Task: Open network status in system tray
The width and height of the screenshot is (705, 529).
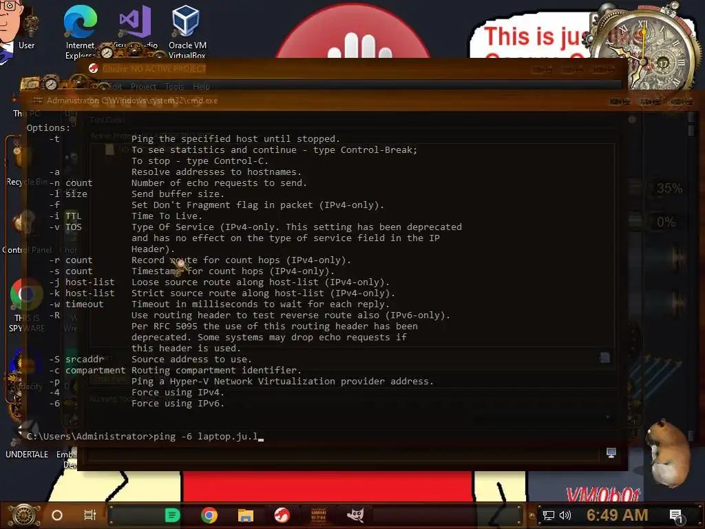Action: pyautogui.click(x=549, y=515)
